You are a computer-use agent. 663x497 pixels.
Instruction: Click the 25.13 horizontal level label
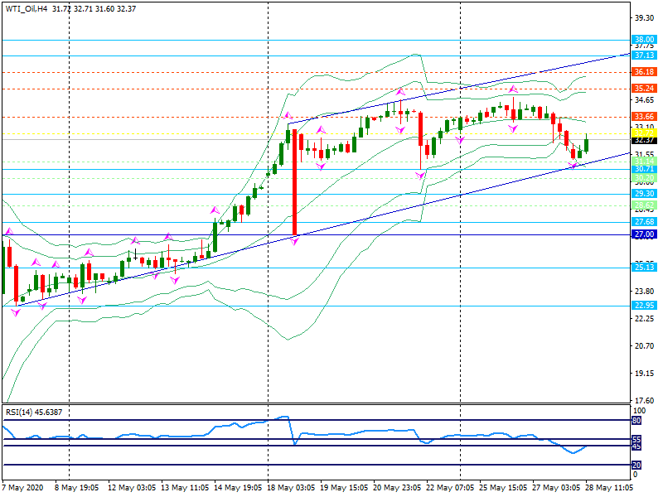coord(644,268)
